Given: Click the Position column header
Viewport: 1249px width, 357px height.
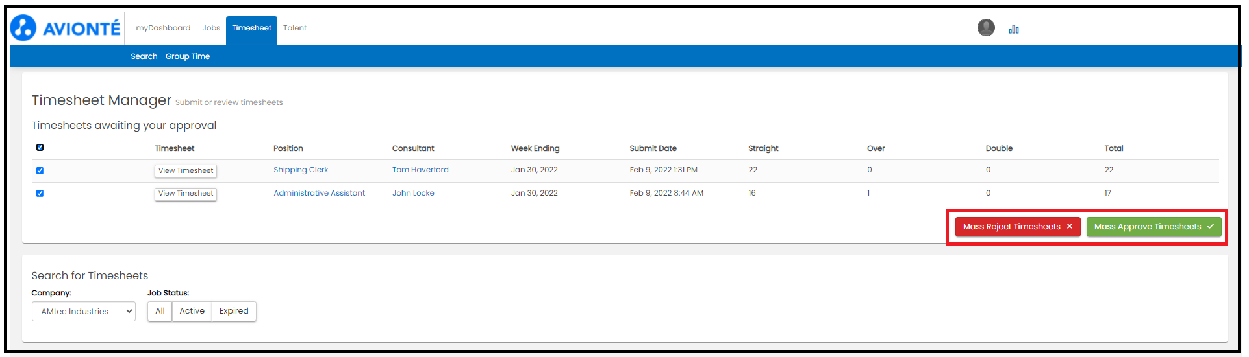Looking at the screenshot, I should point(288,148).
